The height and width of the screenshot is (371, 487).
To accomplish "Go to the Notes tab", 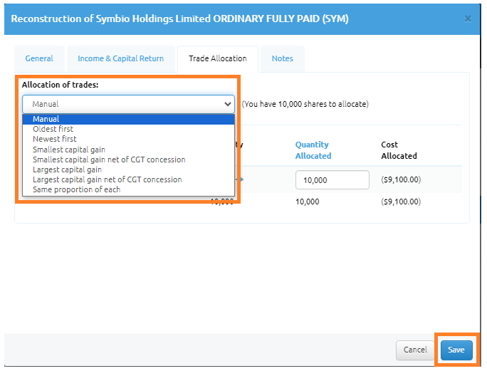I will click(282, 58).
